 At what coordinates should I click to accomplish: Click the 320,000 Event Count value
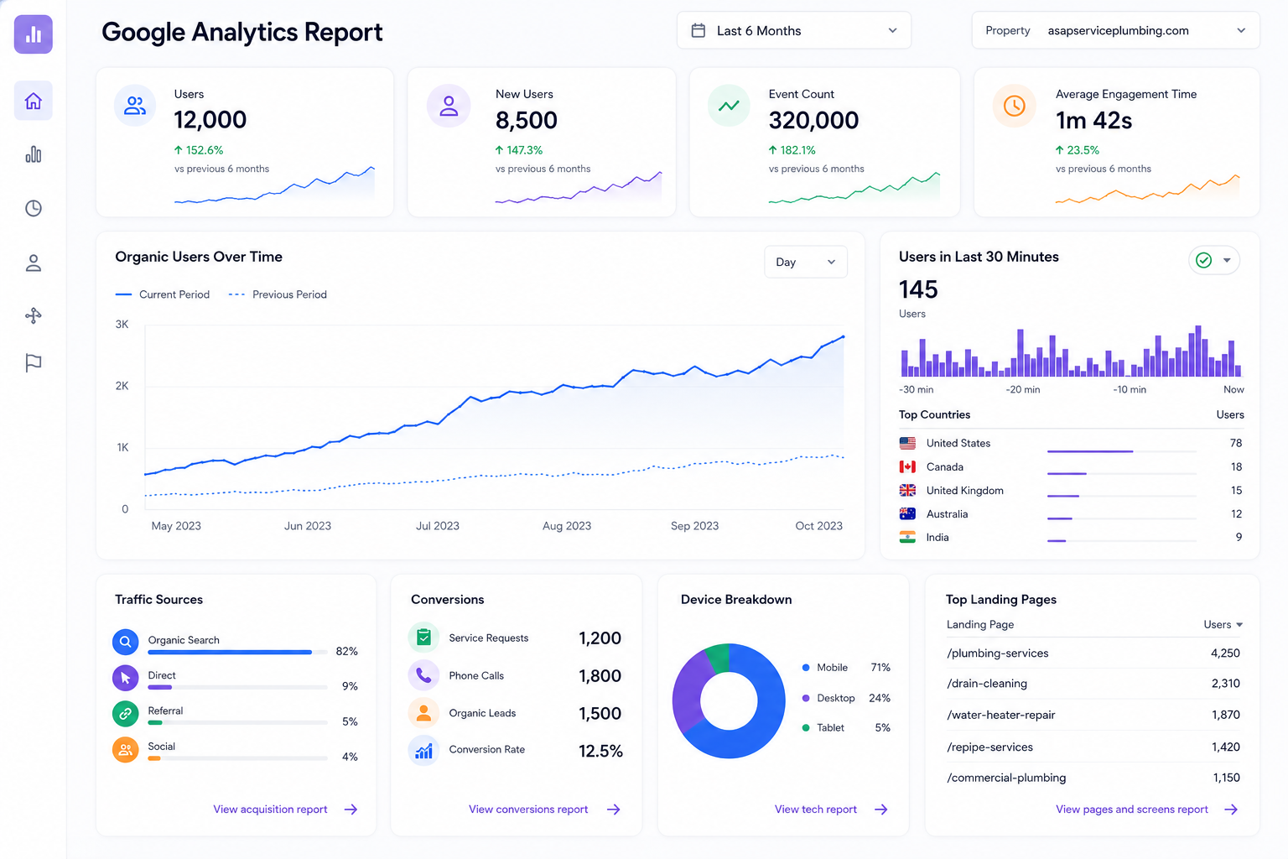(813, 120)
